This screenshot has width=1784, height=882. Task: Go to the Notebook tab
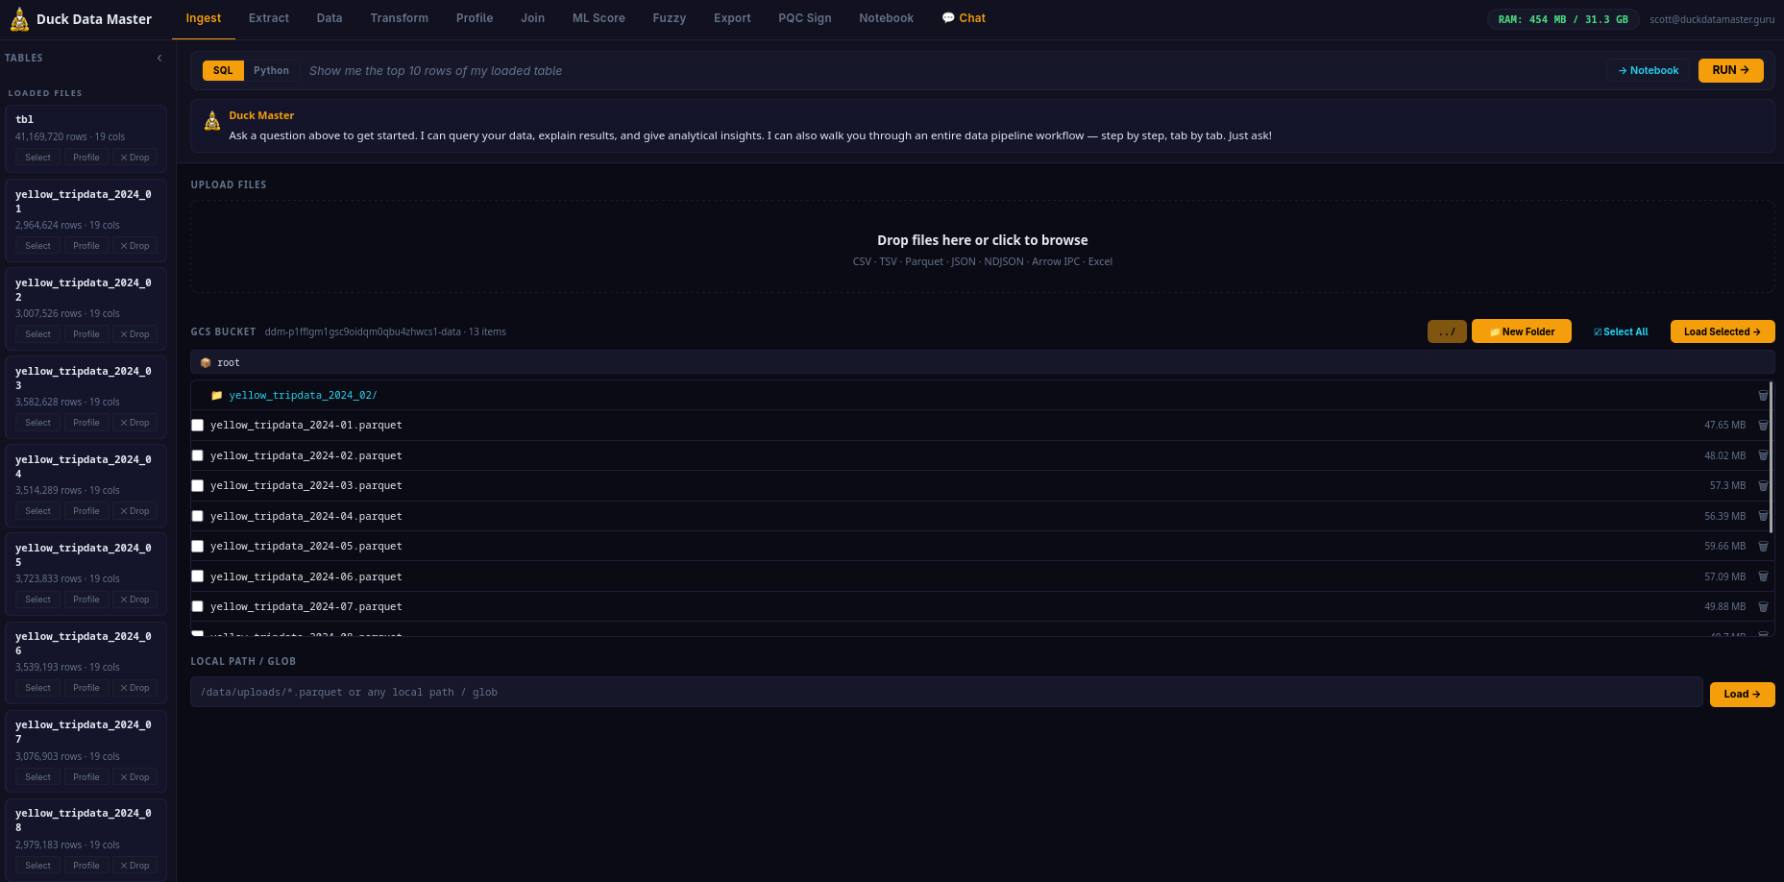click(887, 18)
